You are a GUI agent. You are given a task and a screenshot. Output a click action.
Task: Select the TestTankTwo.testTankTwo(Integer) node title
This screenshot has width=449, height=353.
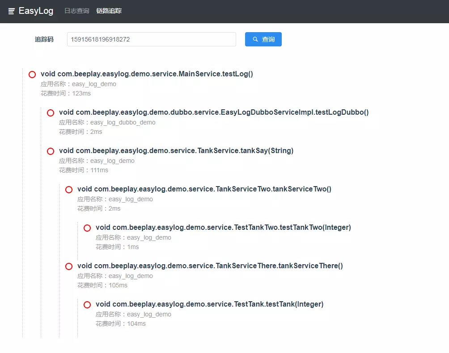coord(223,228)
